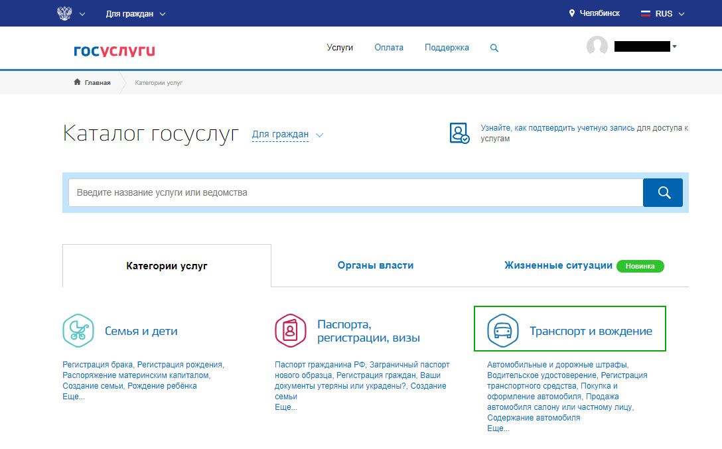This screenshot has height=449, width=722.
Task: Open 'Рождение ребёнка' link
Action: point(162,386)
